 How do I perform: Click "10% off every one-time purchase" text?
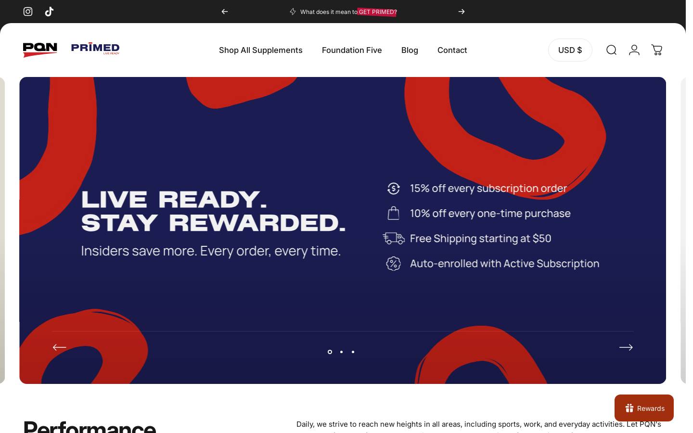point(490,213)
